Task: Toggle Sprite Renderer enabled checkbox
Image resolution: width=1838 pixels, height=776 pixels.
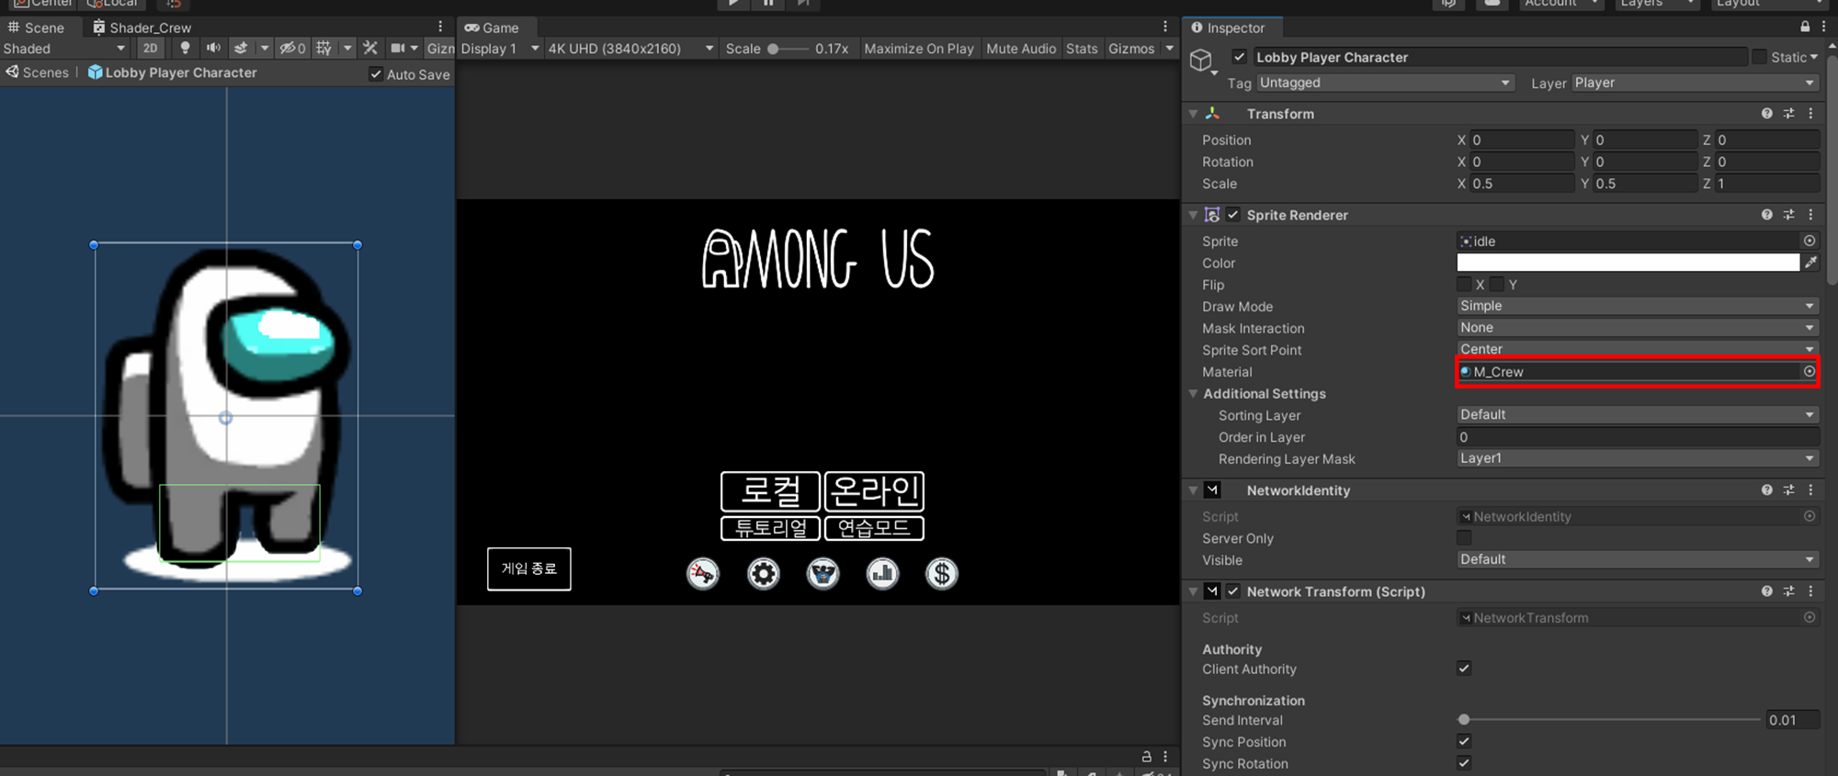Action: [1233, 214]
